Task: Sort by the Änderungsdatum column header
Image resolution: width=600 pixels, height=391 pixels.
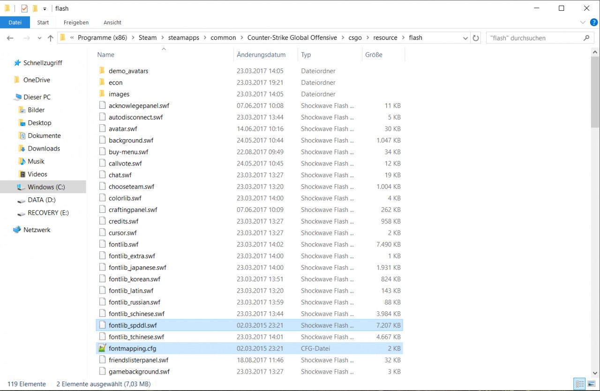Action: (x=261, y=54)
